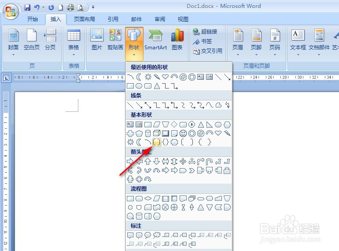Save the document from quick access toolbar
This screenshot has width=339, height=251.
(27, 7)
